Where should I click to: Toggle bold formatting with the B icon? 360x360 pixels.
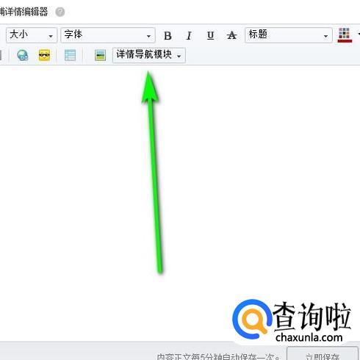(168, 36)
